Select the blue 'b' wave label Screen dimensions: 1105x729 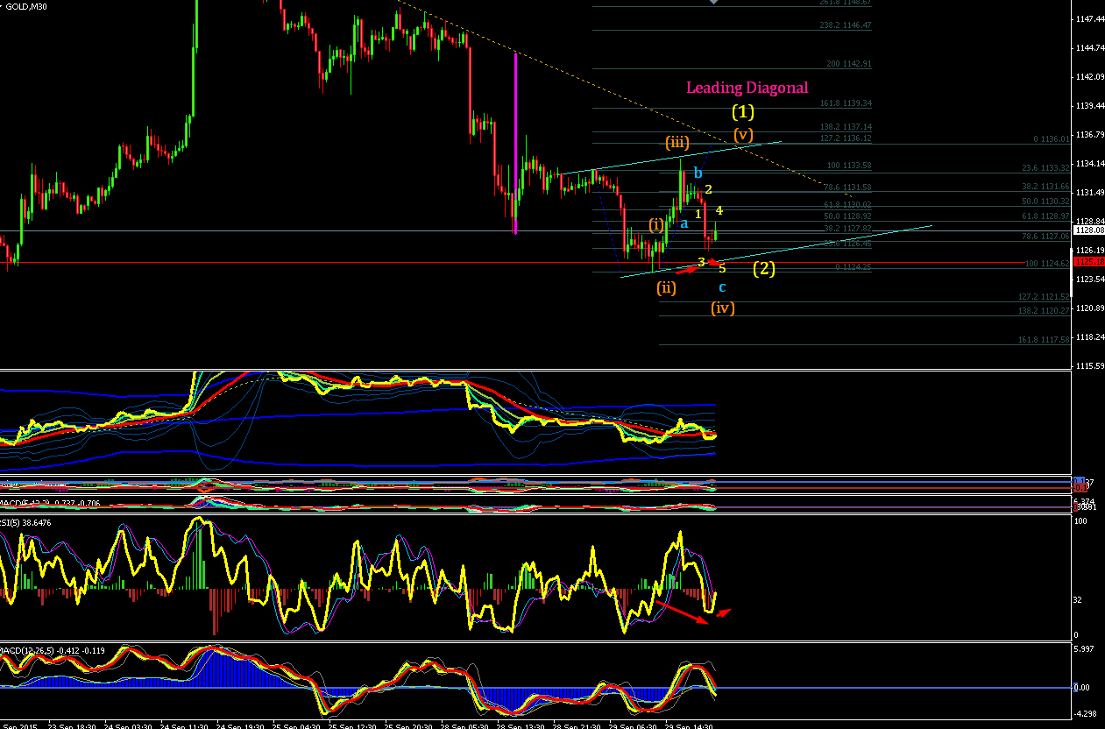(698, 173)
